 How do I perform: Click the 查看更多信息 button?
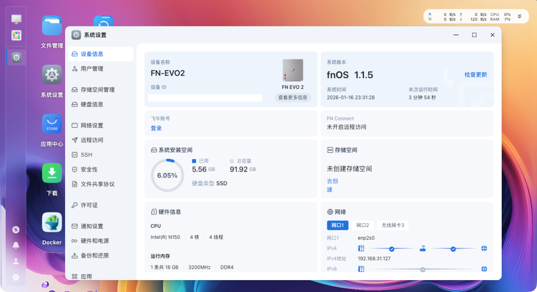point(292,97)
